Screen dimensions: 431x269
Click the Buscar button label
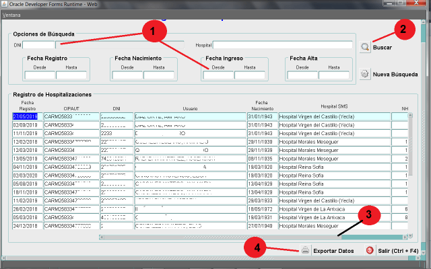(382, 48)
